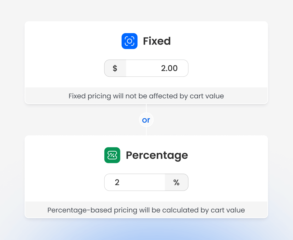Image resolution: width=293 pixels, height=240 pixels.
Task: Click 'Fixed pricing will not be affected' note
Action: tap(146, 96)
